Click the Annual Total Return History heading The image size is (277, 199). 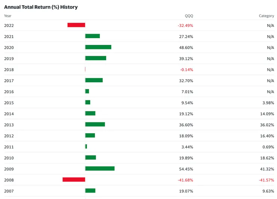(41, 7)
